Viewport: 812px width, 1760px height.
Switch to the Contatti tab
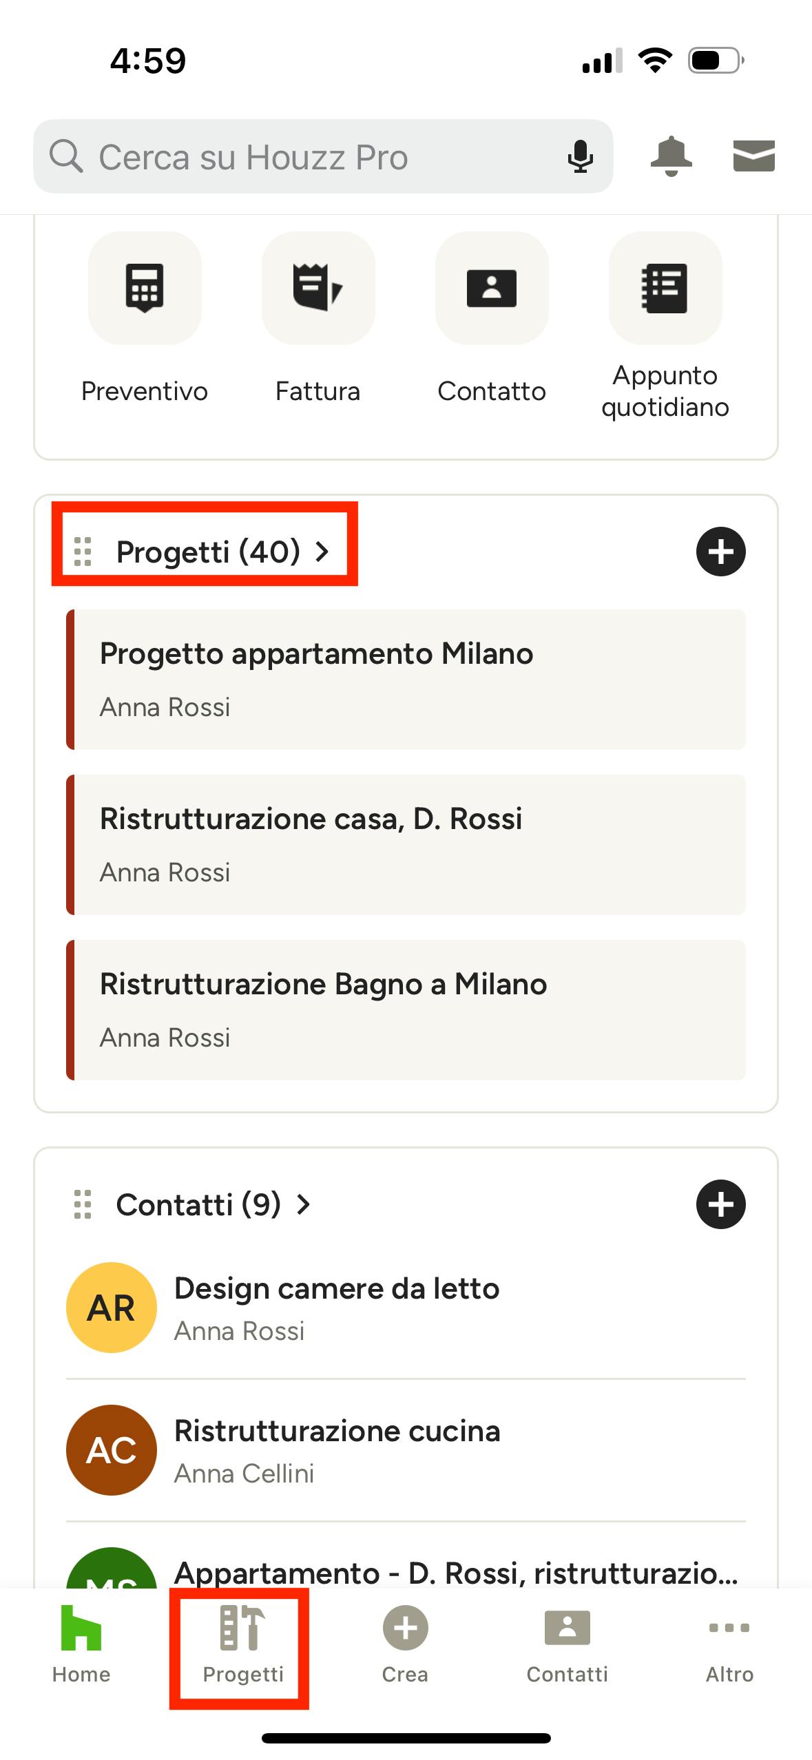(x=567, y=1646)
